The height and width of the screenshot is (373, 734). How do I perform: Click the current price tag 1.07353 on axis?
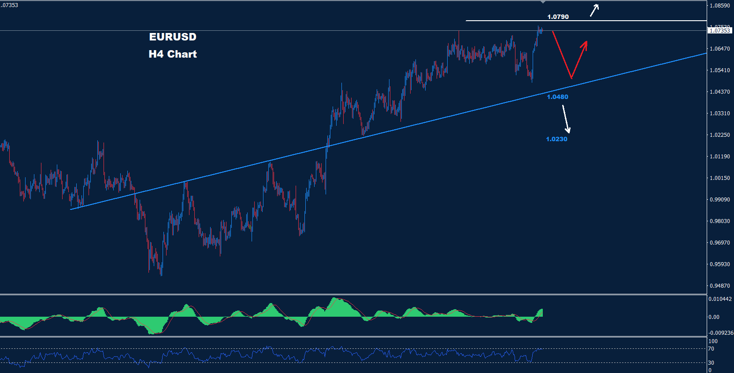[x=719, y=31]
